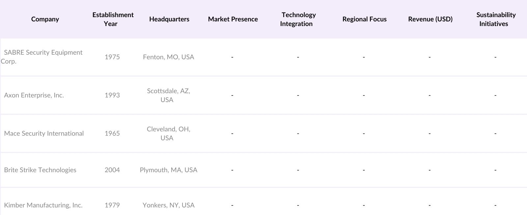The height and width of the screenshot is (215, 527).
Task: Click the 2004 establishment year cell
Action: [112, 170]
